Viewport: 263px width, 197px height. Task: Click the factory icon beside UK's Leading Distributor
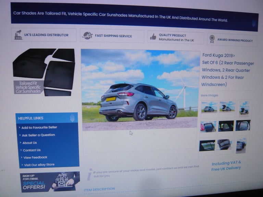[x=18, y=35]
